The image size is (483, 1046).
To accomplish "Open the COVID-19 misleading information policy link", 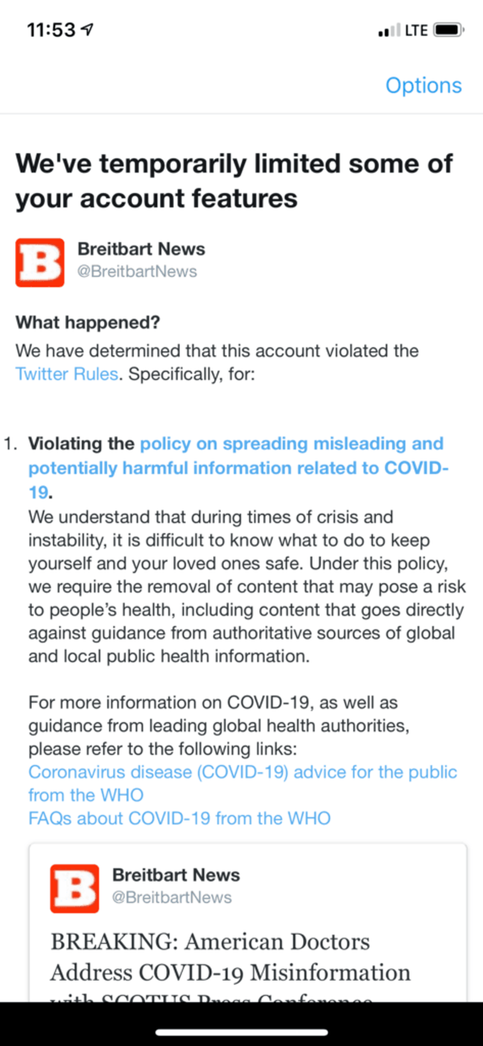I will tap(238, 467).
